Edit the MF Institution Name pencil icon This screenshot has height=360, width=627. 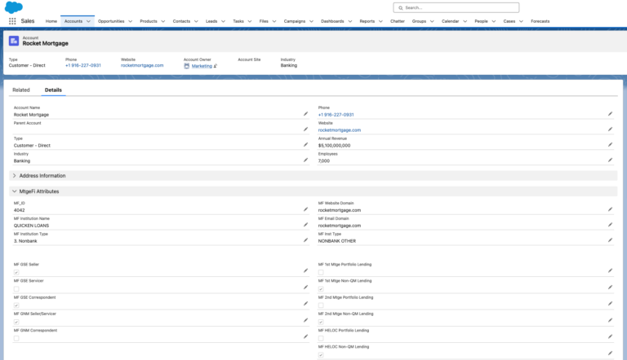305,225
